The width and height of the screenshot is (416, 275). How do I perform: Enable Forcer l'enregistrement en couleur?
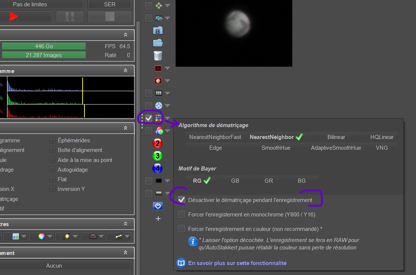[x=182, y=229]
